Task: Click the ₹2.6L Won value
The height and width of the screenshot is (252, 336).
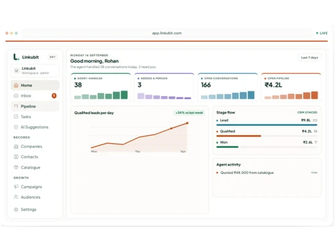Action: pyautogui.click(x=308, y=142)
